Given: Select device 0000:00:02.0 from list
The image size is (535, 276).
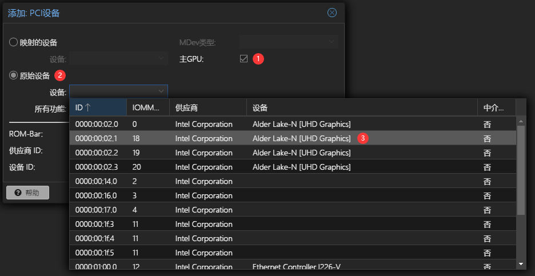Looking at the screenshot, I should click(x=97, y=124).
